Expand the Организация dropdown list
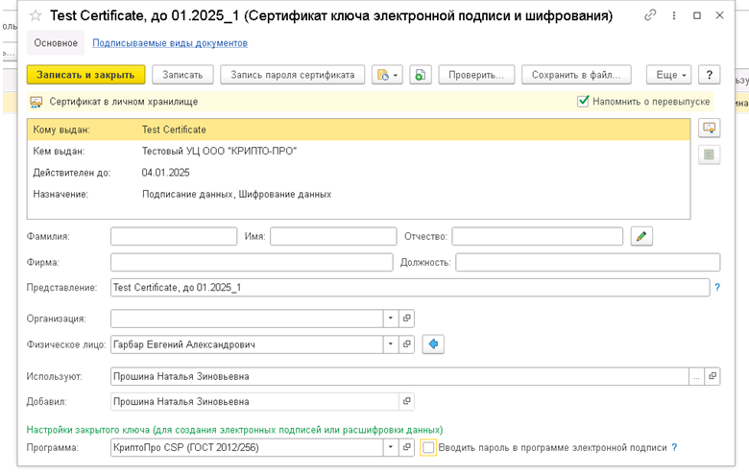The height and width of the screenshot is (473, 749). pos(391,319)
